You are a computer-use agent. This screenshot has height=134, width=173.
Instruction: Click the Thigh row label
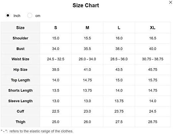[x=20, y=122]
